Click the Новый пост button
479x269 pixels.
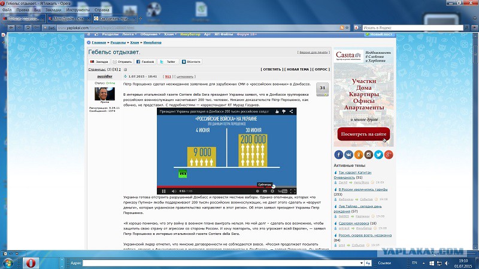pyautogui.click(x=379, y=34)
